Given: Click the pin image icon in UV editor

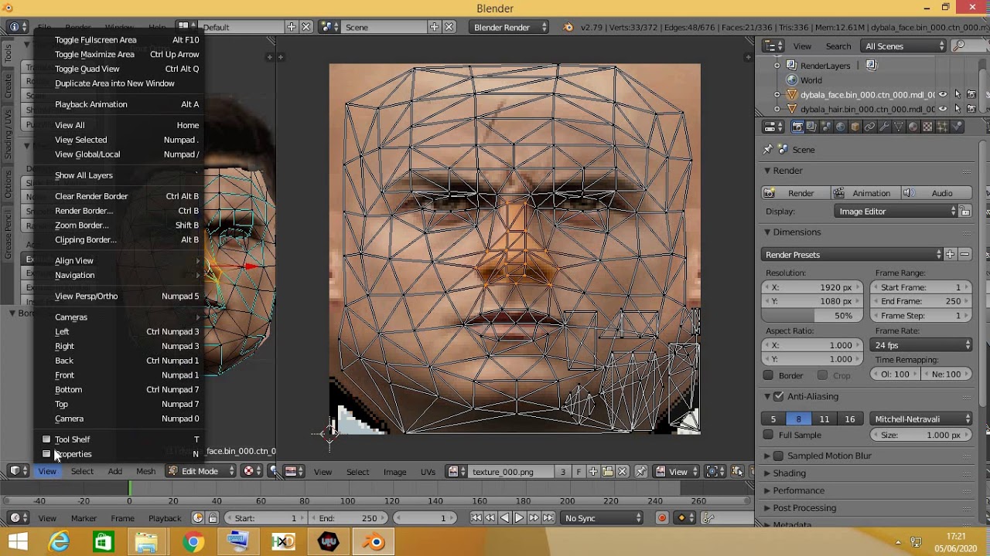Looking at the screenshot, I should pyautogui.click(x=640, y=472).
